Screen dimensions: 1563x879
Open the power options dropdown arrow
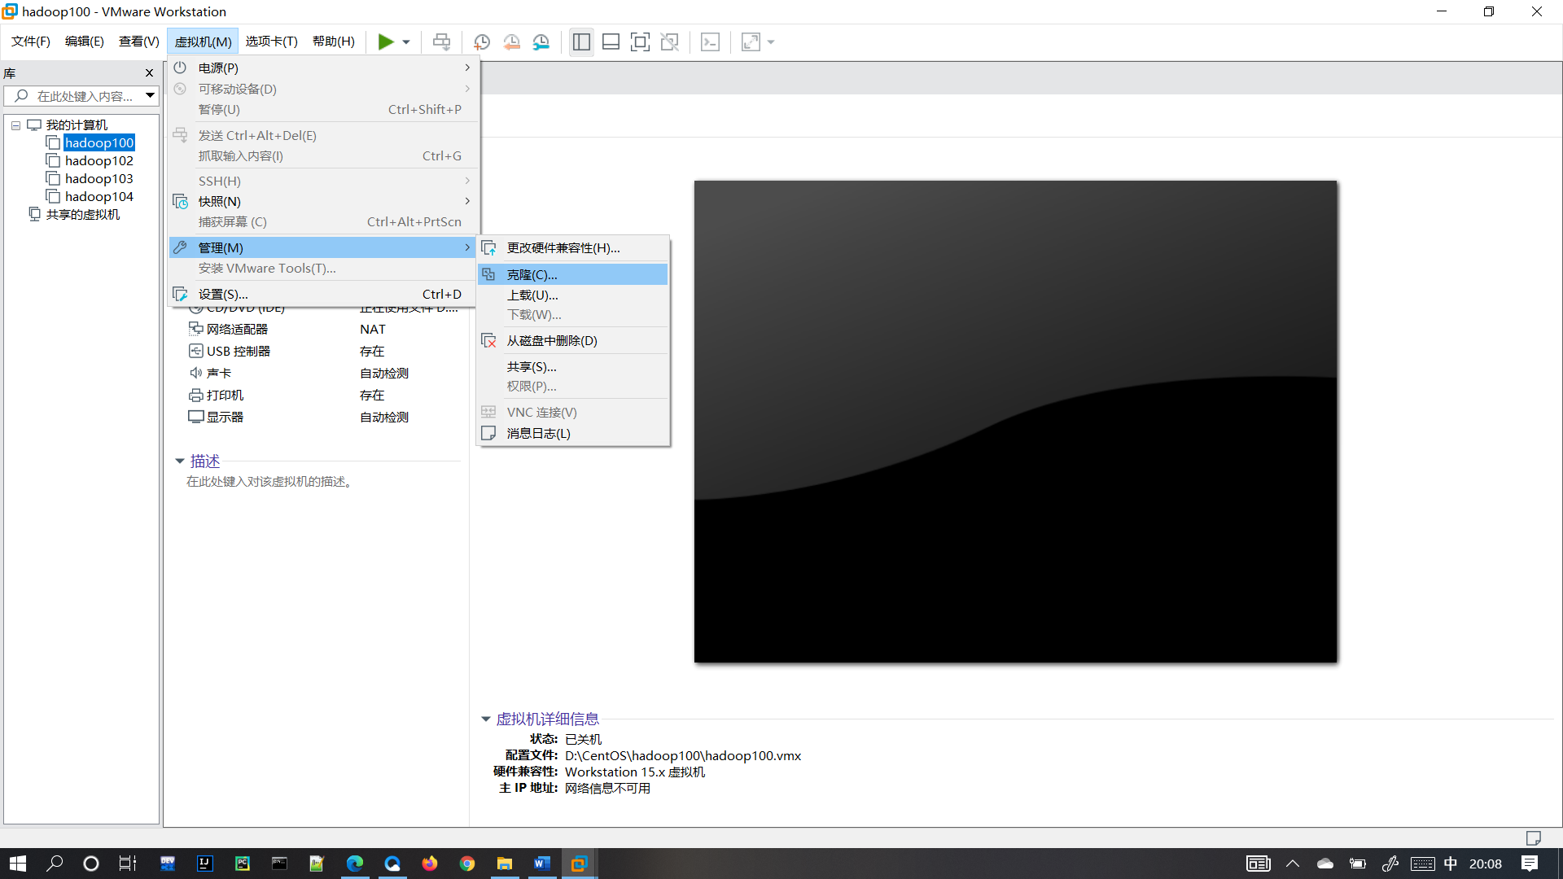pyautogui.click(x=406, y=42)
